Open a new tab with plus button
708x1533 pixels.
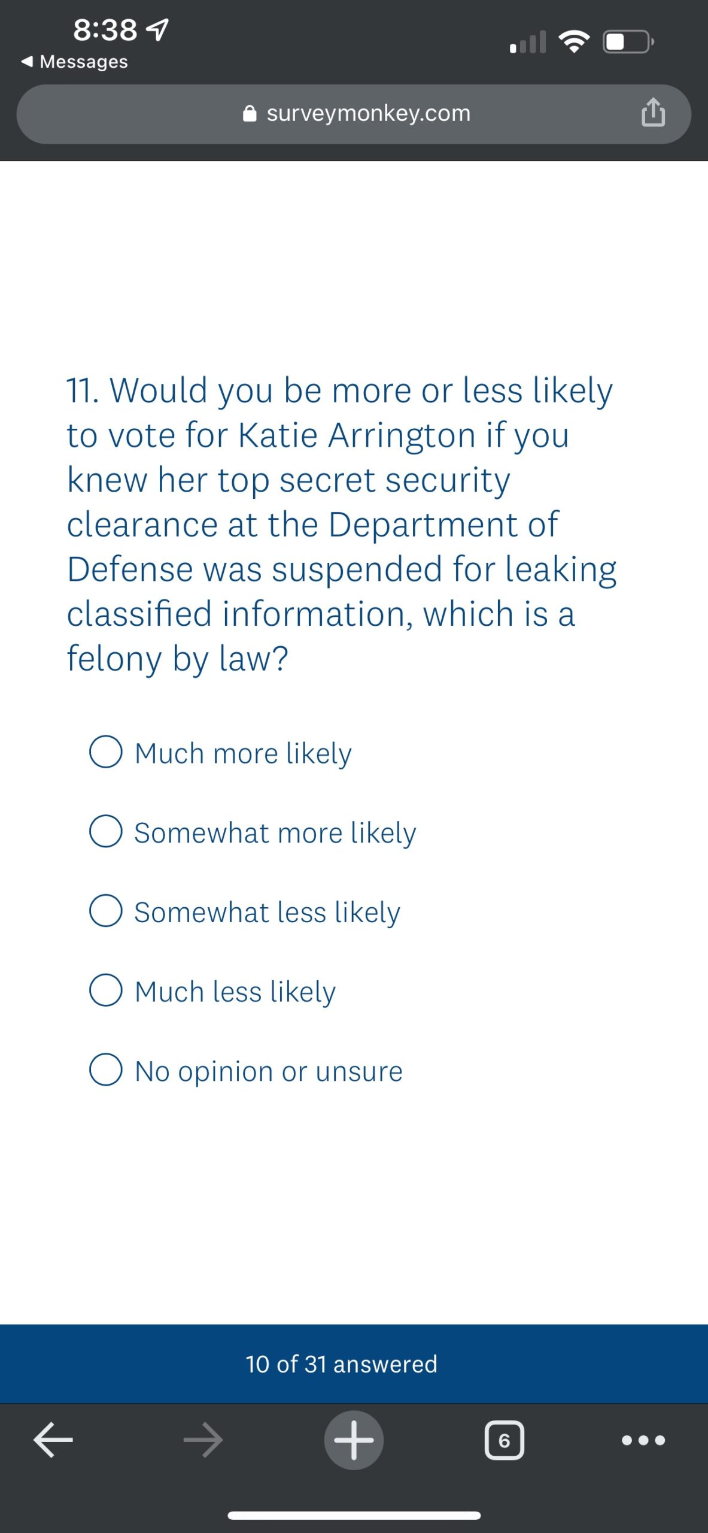354,1440
